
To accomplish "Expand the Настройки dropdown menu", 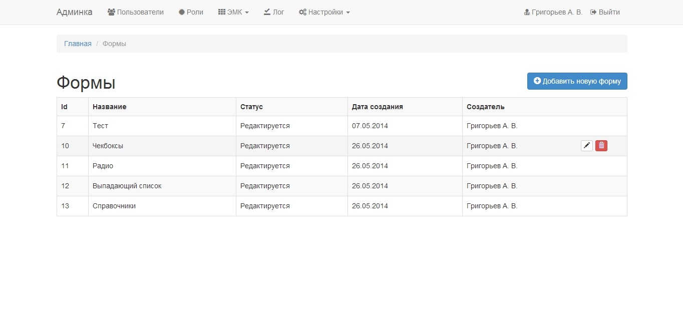I will 324,12.
